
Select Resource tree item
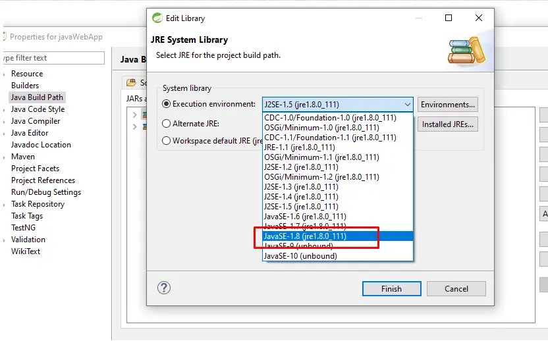pyautogui.click(x=27, y=74)
